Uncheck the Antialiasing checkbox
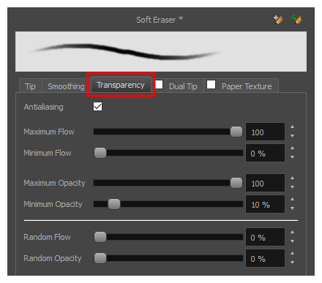This screenshot has width=322, height=283. click(x=97, y=107)
